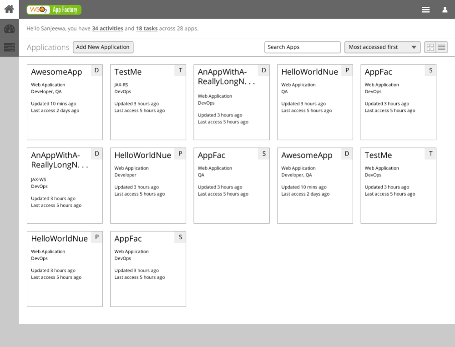The width and height of the screenshot is (455, 347).
Task: Click the user profile icon
Action: coord(445,9)
